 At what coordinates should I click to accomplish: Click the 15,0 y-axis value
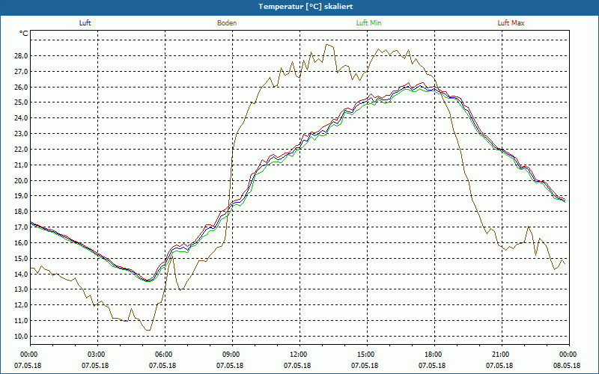(22, 258)
